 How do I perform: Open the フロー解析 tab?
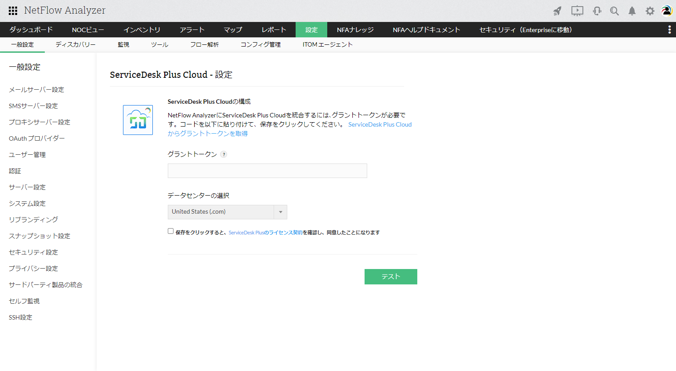tap(204, 45)
